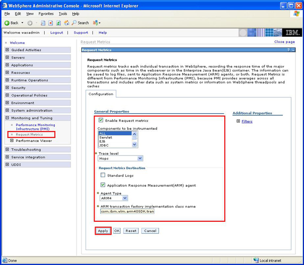Click the Reset button
Image resolution: width=304 pixels, height=265 pixels.
pyautogui.click(x=131, y=230)
